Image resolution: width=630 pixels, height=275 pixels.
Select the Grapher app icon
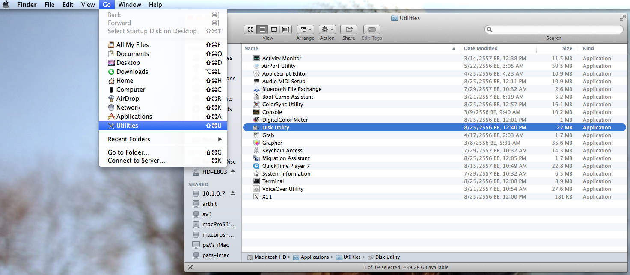[x=256, y=143]
